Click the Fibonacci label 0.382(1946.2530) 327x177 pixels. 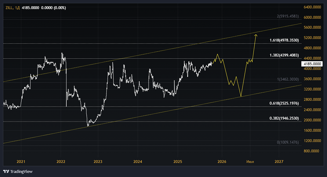click(284, 118)
